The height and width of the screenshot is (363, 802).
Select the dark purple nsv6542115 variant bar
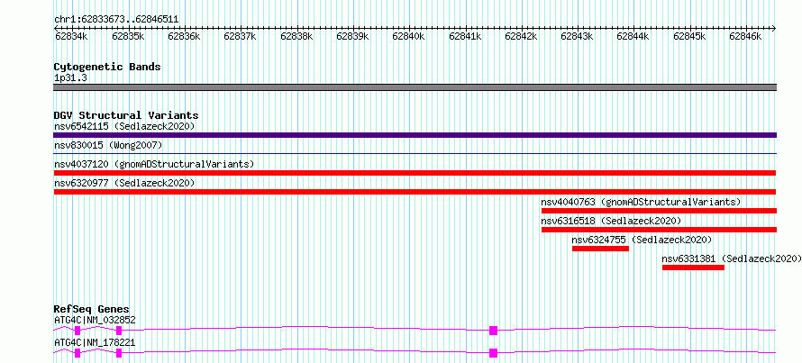[x=415, y=135]
